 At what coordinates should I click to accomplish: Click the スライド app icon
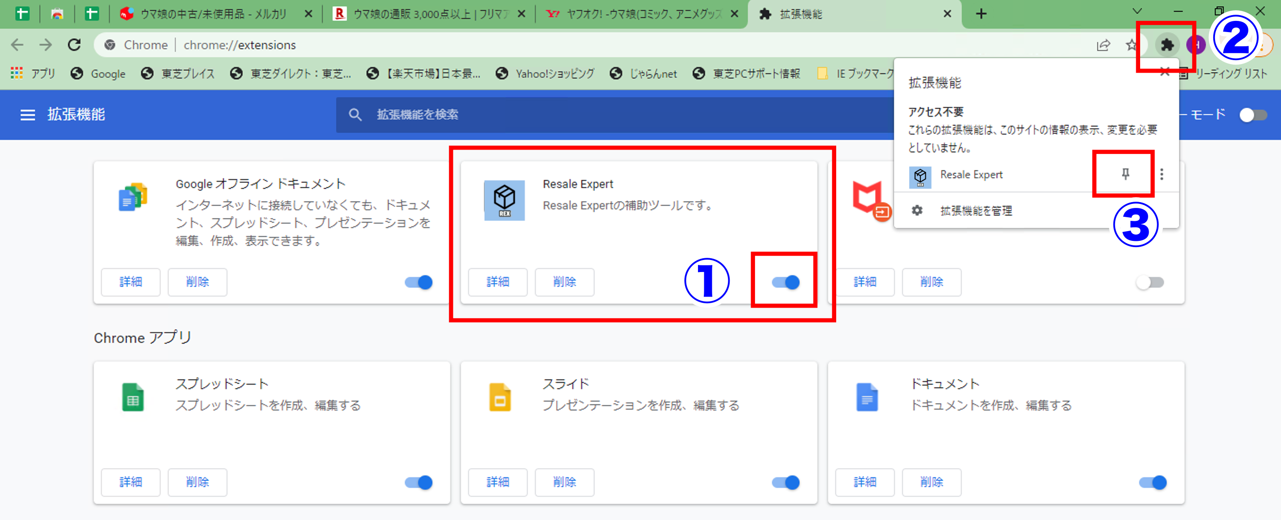tap(500, 397)
